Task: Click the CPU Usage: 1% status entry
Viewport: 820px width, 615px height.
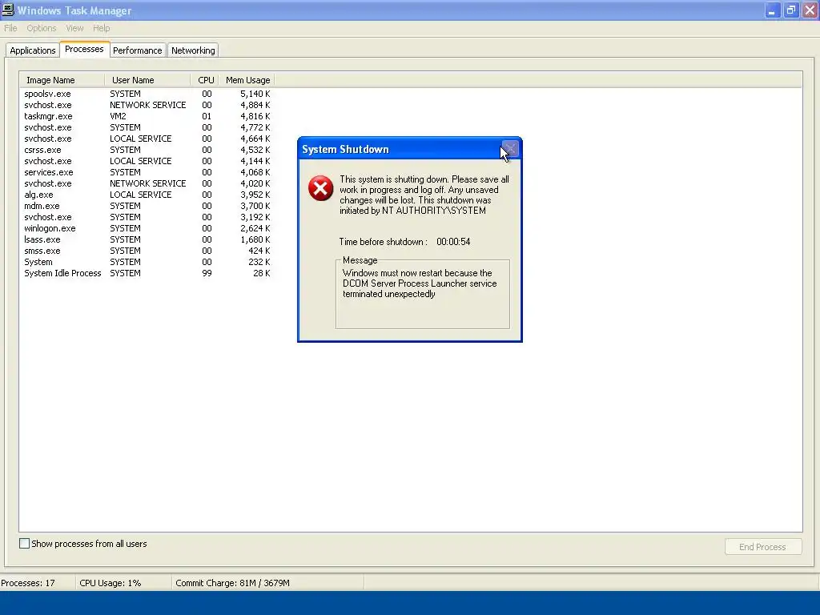Action: (111, 583)
